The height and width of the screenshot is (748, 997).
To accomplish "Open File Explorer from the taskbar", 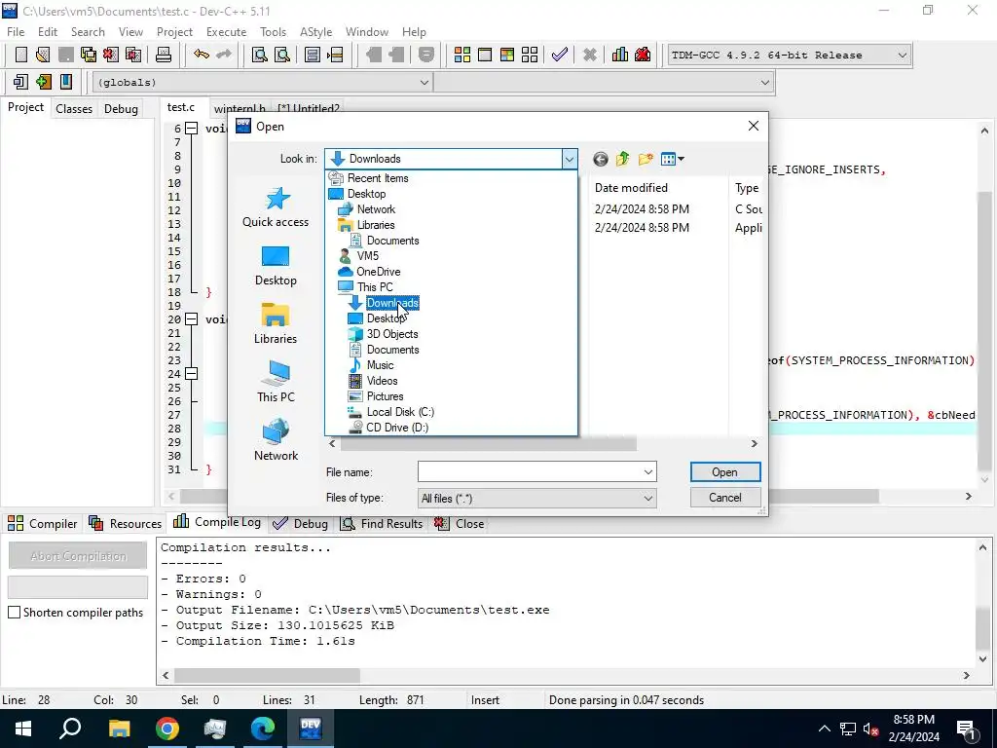I will point(120,729).
